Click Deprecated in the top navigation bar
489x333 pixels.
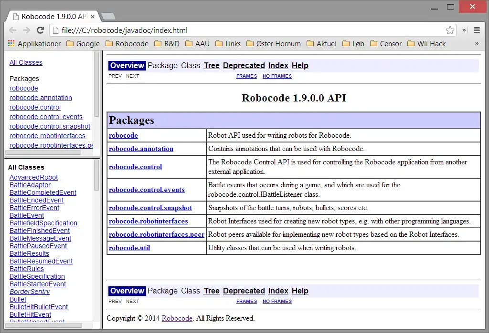click(244, 66)
